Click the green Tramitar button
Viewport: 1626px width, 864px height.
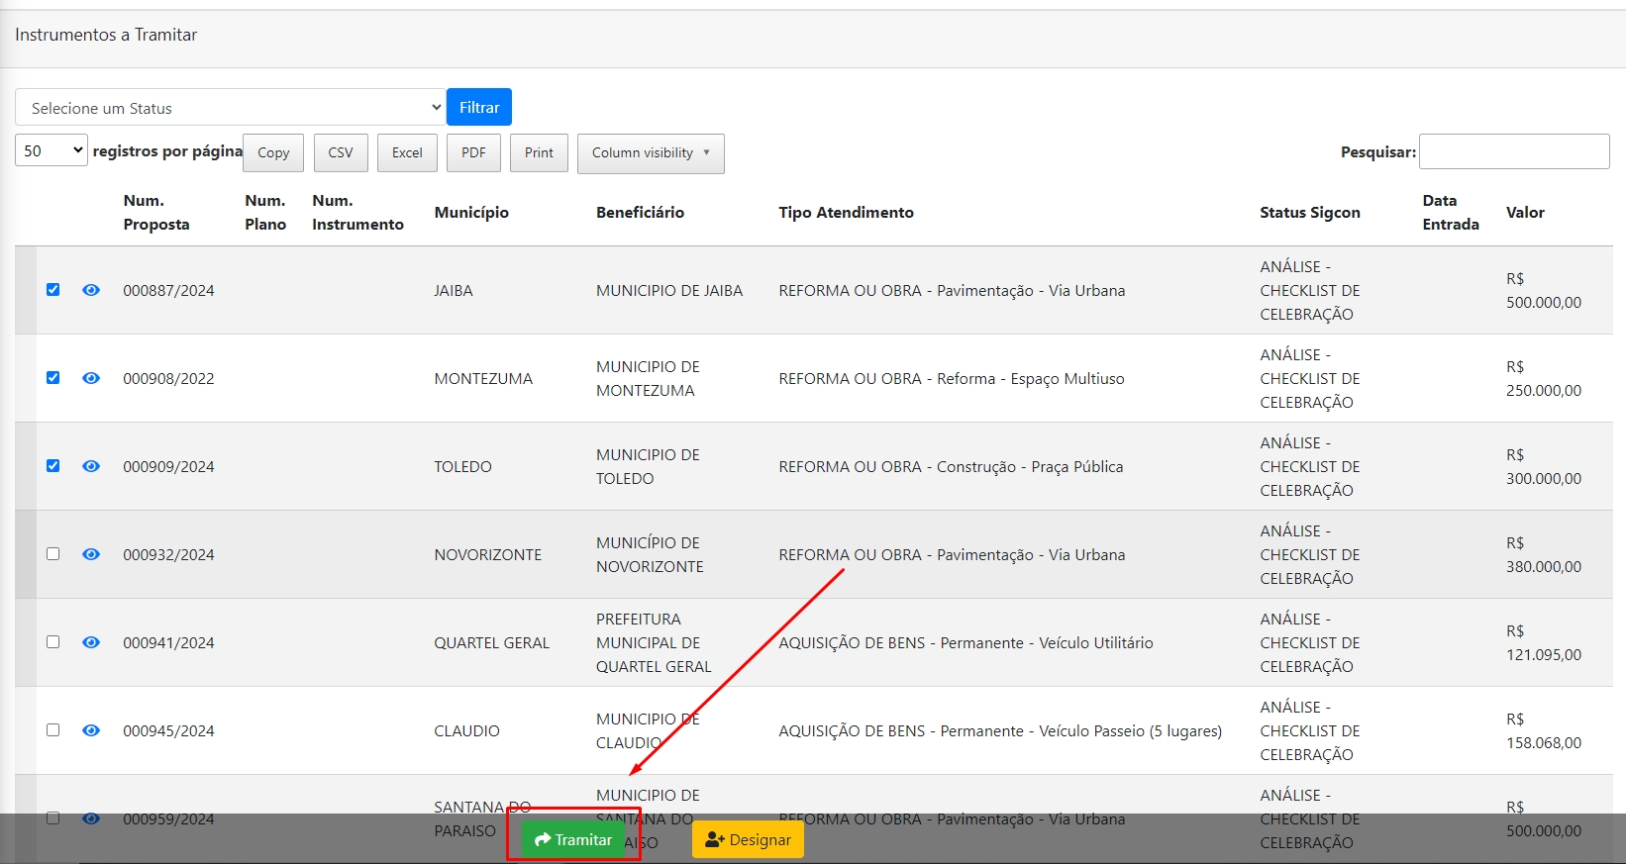pos(573,839)
